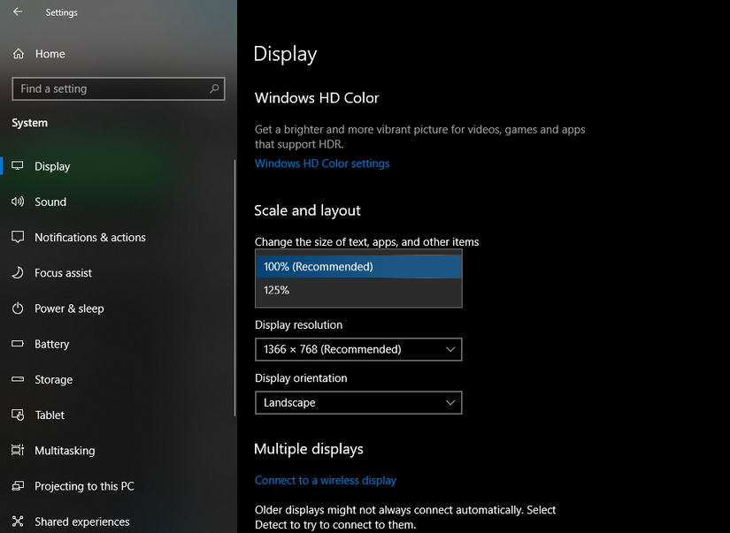Open Windows HD Color settings
730x533 pixels.
pyautogui.click(x=322, y=163)
